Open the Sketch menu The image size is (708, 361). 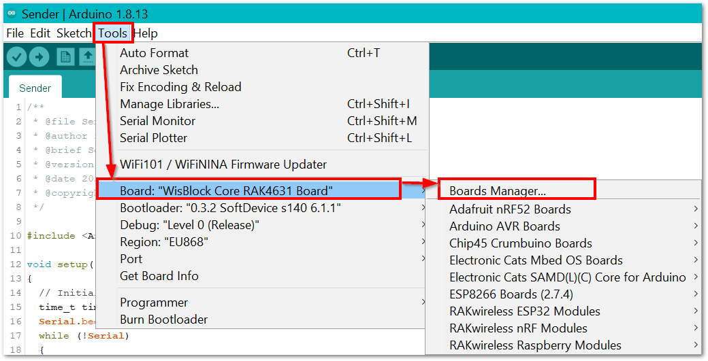[74, 33]
